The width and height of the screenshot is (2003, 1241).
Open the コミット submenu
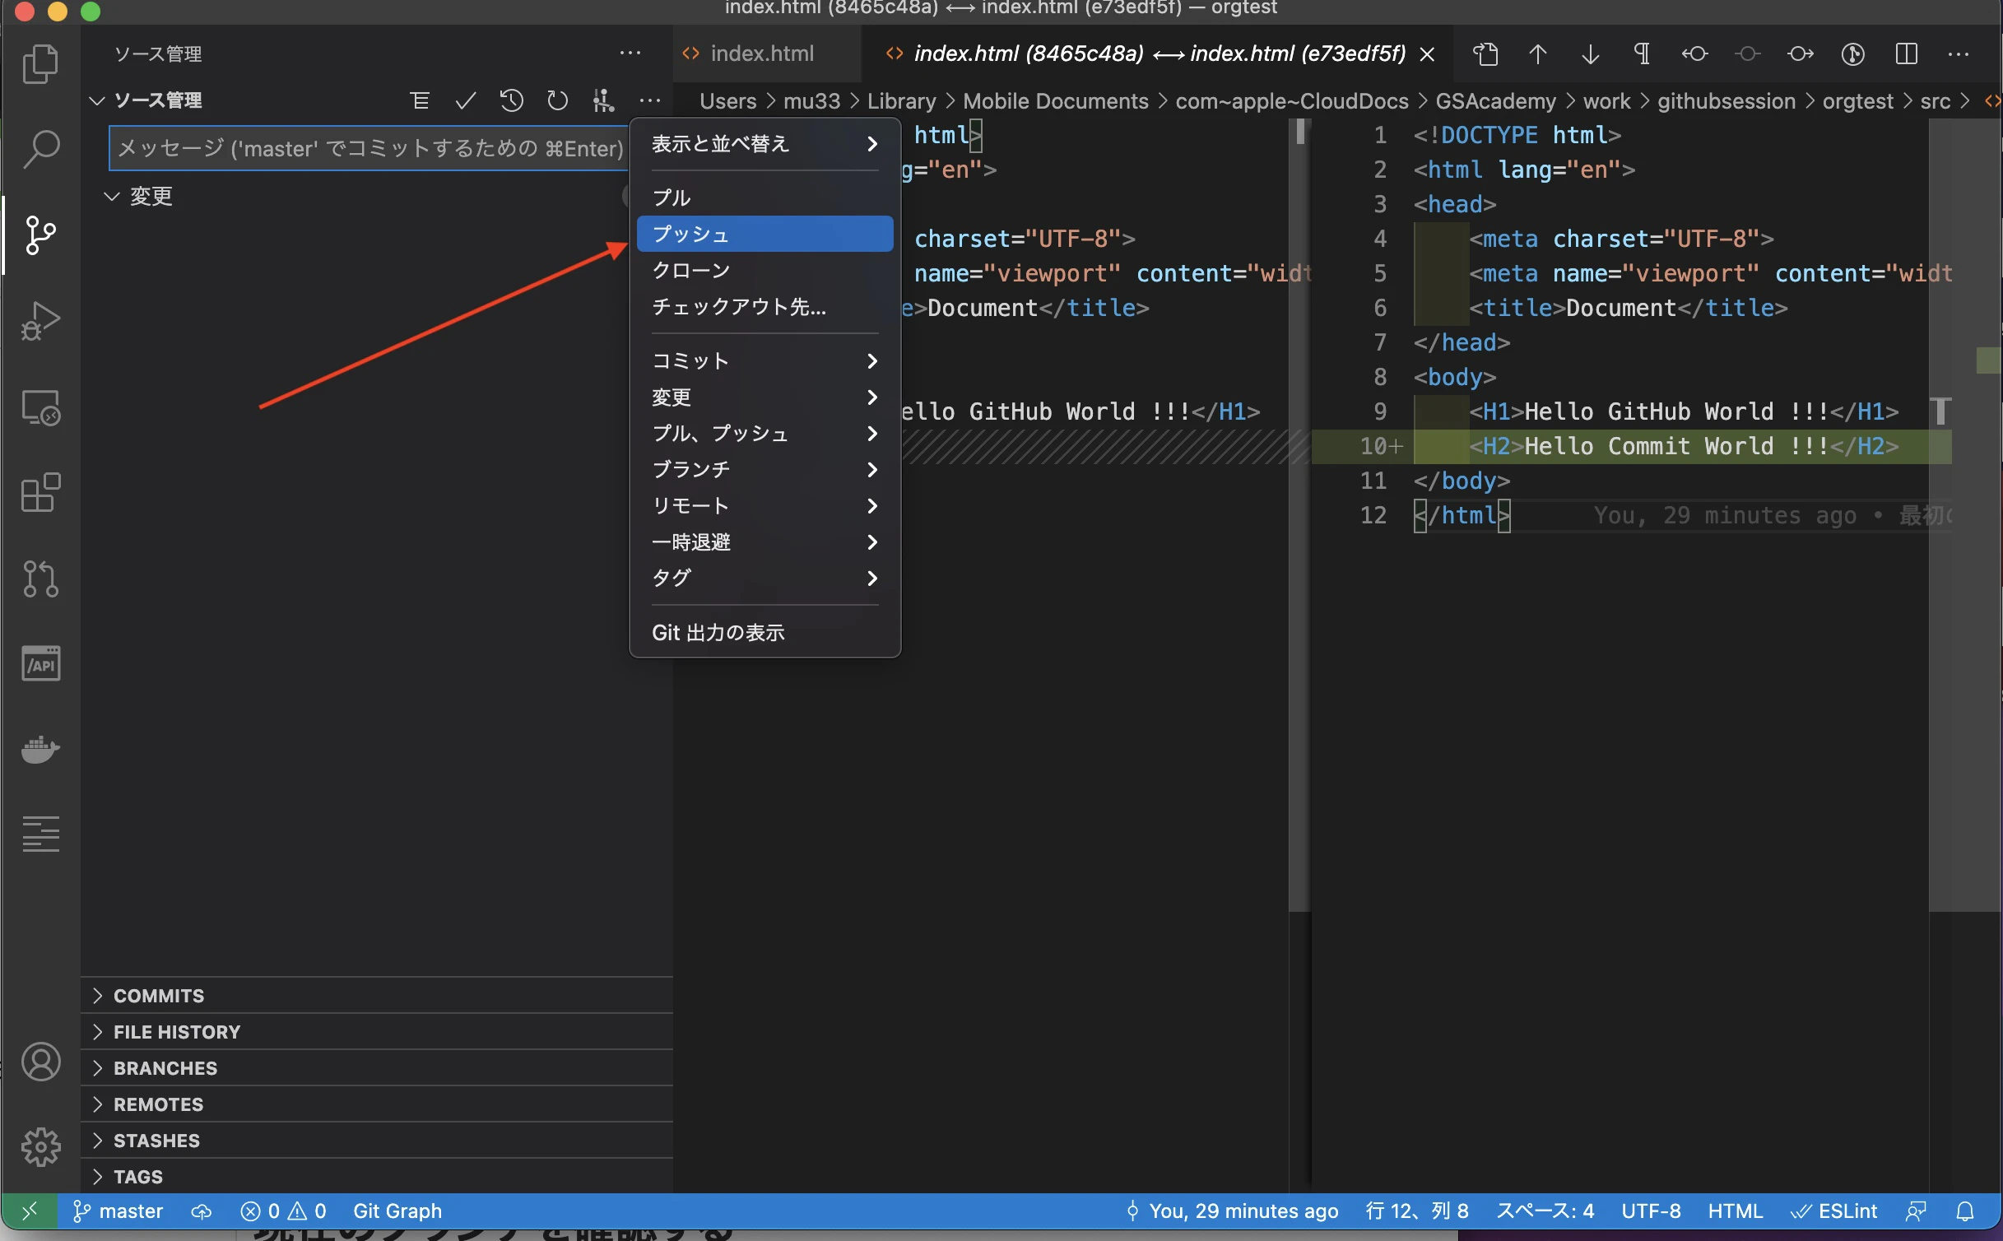pos(764,361)
